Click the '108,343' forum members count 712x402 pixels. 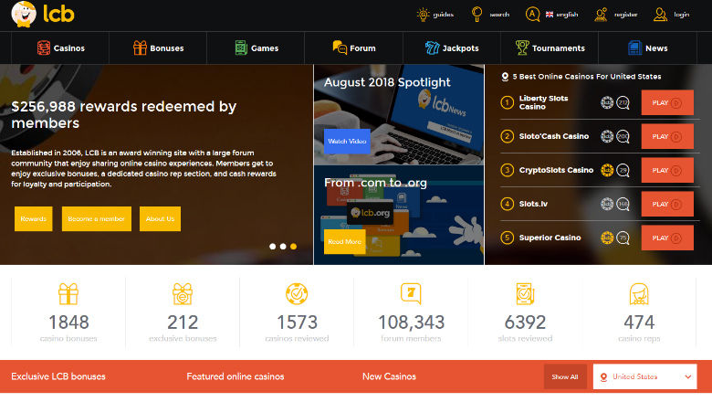[x=411, y=323]
